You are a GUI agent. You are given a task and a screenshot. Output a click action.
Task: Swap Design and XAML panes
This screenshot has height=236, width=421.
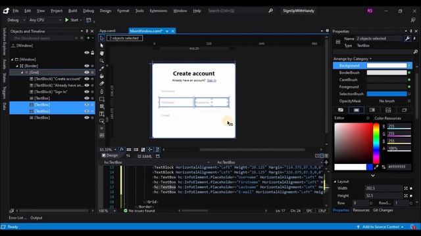click(128, 156)
